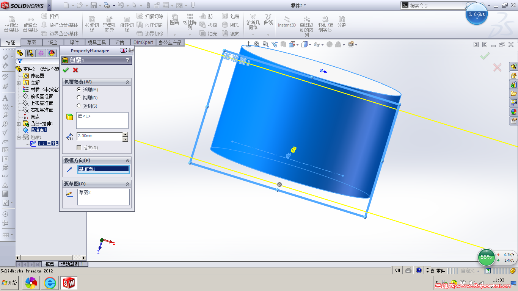Viewport: 518px width, 291px height.
Task: Select 前视基准面 in the feature tree
Action: [x=42, y=96]
